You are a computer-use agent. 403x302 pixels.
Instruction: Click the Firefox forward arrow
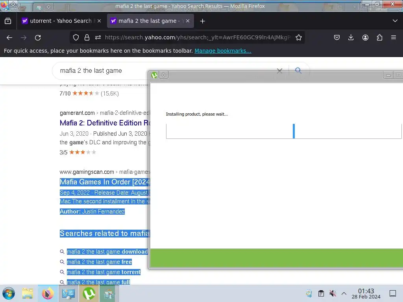pyautogui.click(x=24, y=38)
